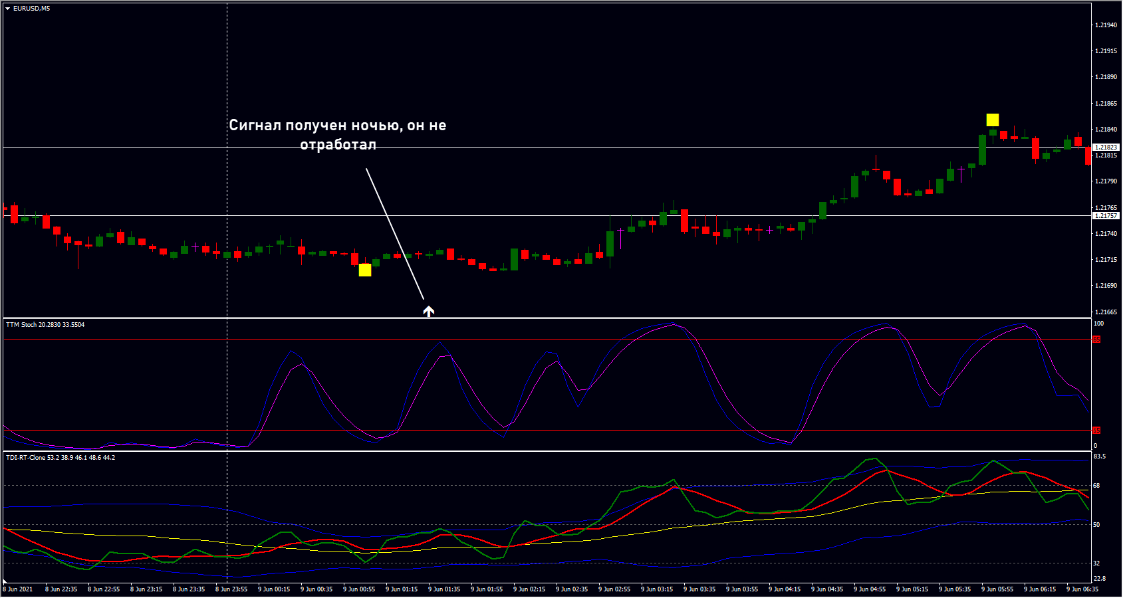Select the lower yellow square signal marker

click(365, 270)
